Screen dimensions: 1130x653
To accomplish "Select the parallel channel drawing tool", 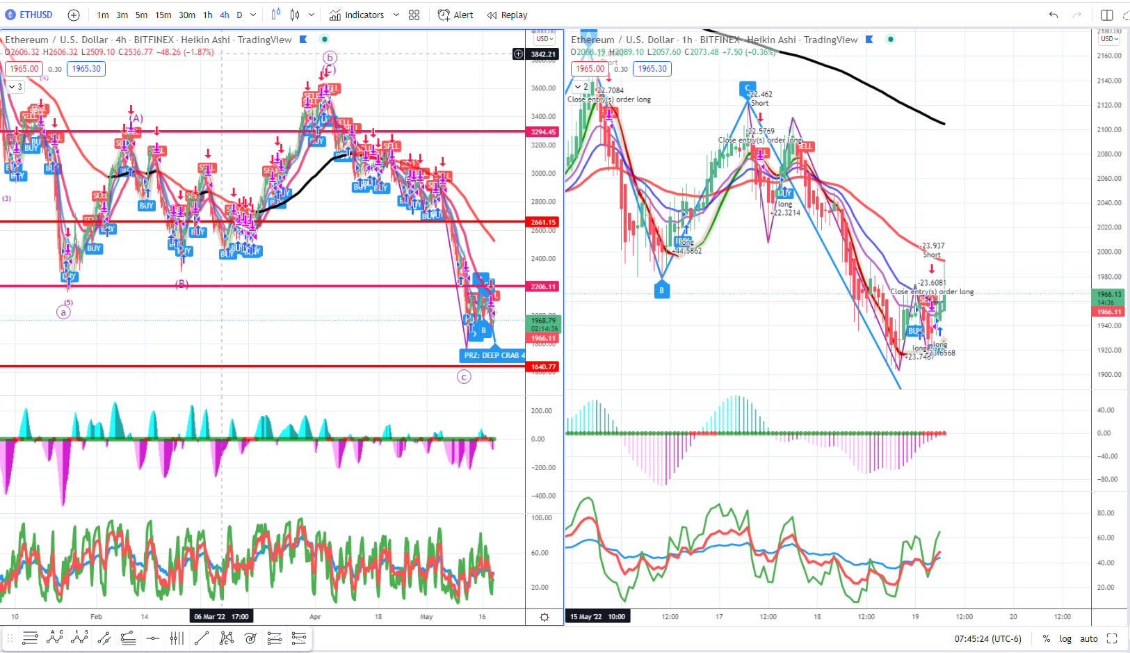I will pyautogui.click(x=104, y=638).
